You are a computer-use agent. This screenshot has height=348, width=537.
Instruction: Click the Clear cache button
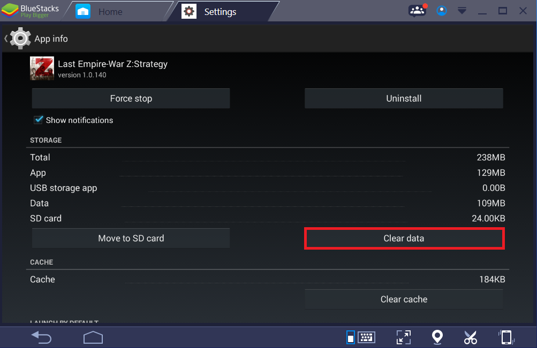click(x=404, y=299)
